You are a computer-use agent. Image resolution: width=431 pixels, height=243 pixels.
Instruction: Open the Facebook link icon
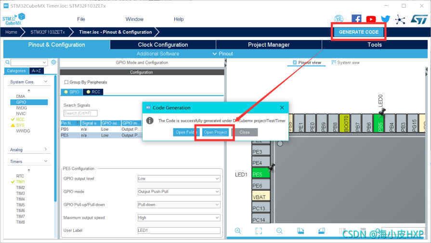coord(356,19)
